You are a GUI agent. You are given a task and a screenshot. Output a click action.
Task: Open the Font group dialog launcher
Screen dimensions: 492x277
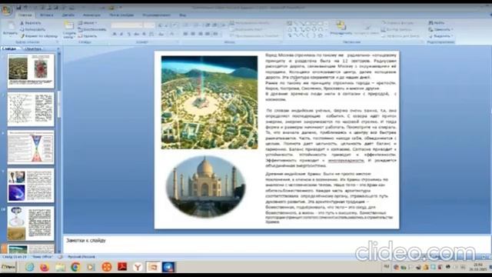coord(178,42)
